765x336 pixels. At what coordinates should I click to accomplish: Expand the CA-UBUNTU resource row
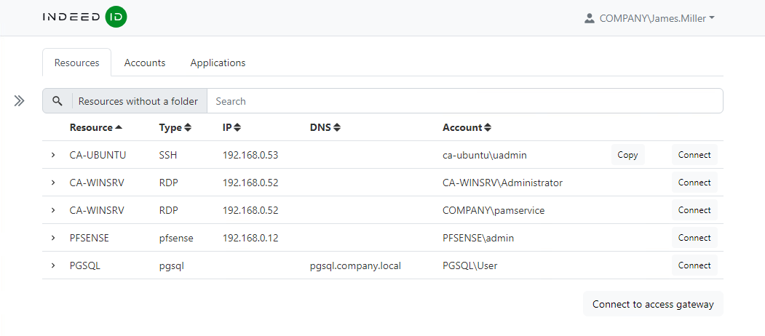53,155
